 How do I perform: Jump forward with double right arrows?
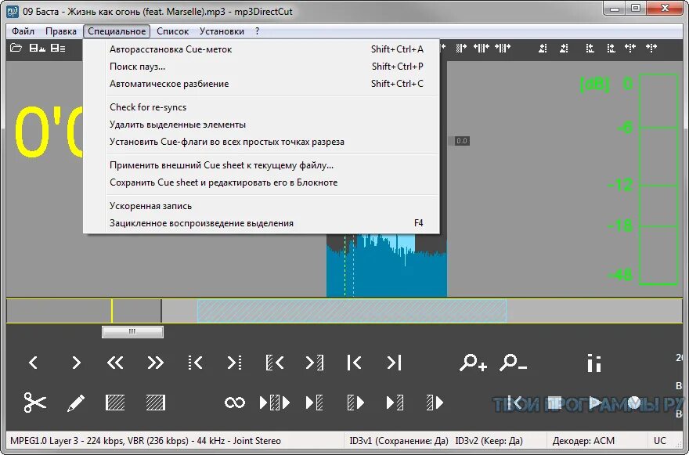(x=155, y=363)
